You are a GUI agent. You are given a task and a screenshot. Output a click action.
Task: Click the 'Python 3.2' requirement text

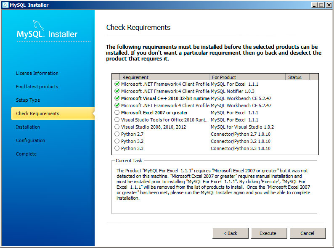pyautogui.click(x=132, y=141)
